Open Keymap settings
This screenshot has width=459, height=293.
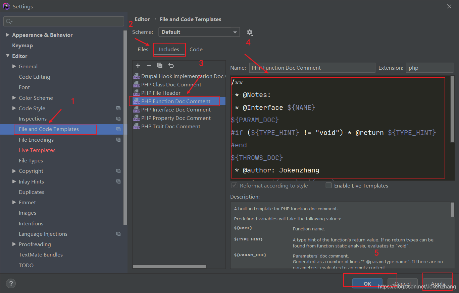tap(22, 45)
